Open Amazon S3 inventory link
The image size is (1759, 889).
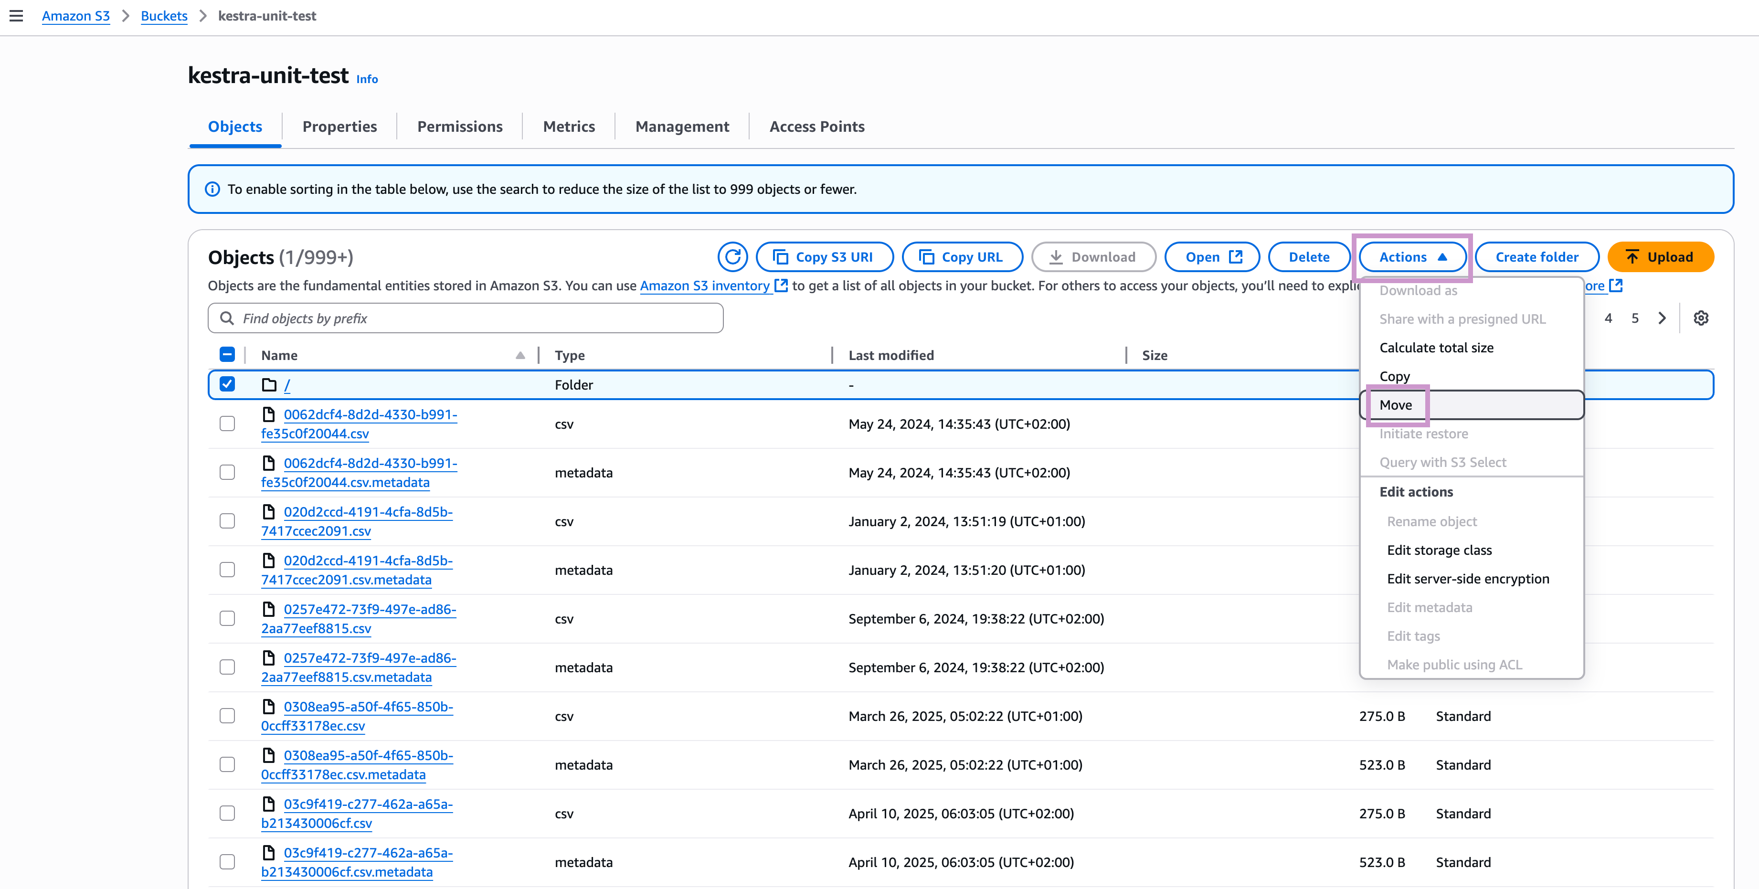[x=704, y=286]
